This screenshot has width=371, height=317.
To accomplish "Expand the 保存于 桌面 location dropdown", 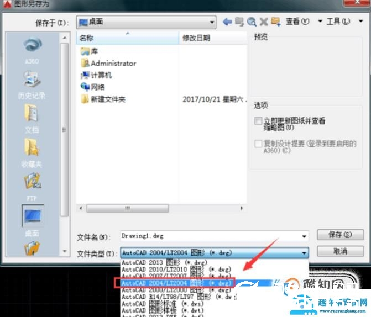I will point(212,22).
